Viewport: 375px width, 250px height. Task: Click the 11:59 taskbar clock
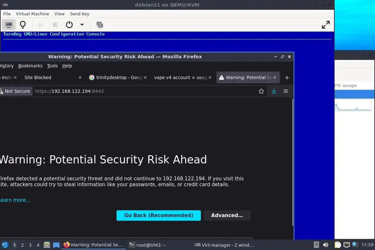367,245
